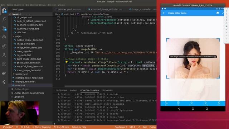Click the debug console input prompt
229x129 pixels.
point(105,124)
